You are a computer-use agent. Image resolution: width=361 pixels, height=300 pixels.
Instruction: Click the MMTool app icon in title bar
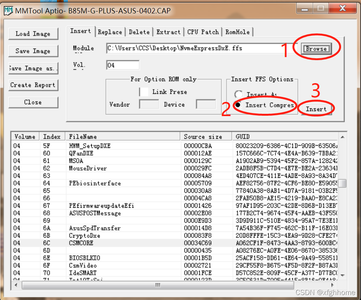tap(8, 11)
